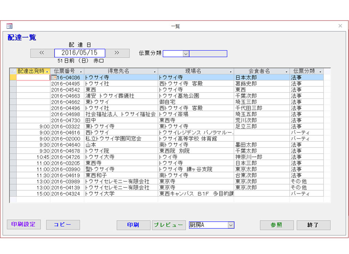Viewport: 349px width, 254px height.
Task: Advance to next delivery date
Action: pos(117,53)
